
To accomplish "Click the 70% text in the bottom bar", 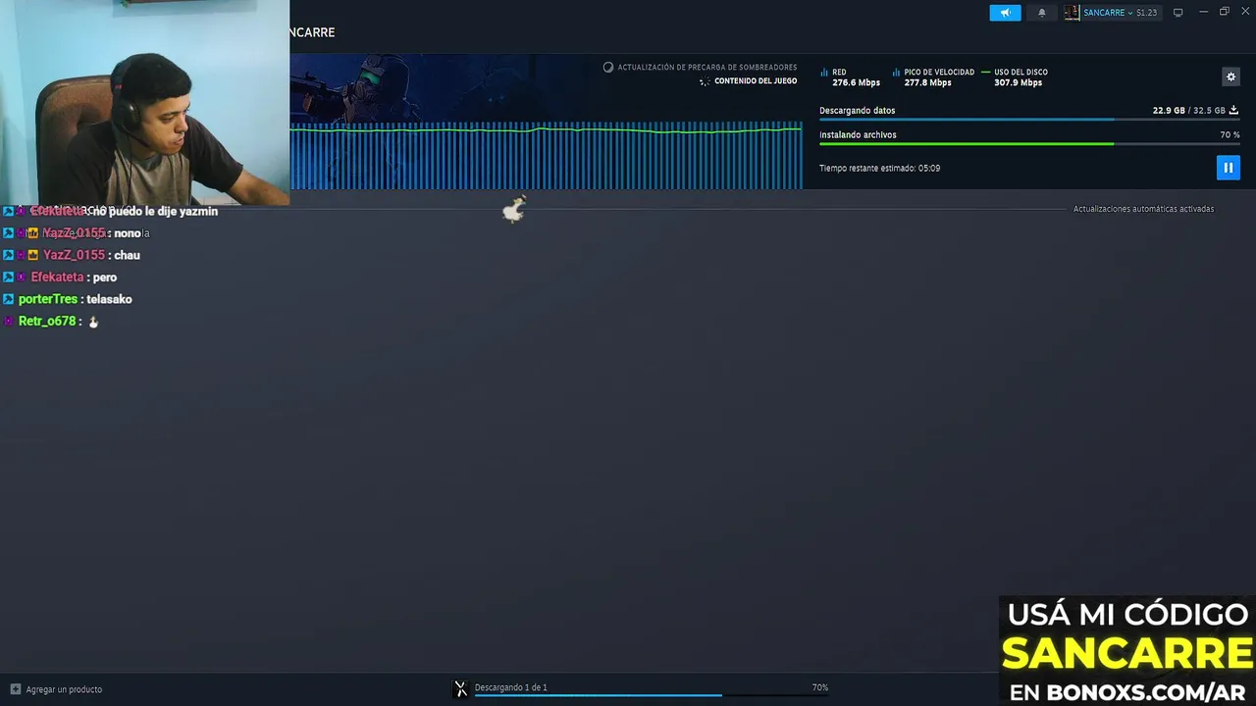I will [x=820, y=687].
